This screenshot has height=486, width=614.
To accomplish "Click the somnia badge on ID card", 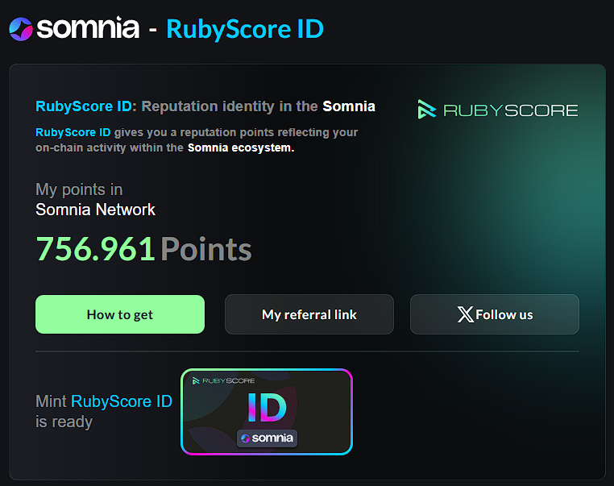I will 267,438.
